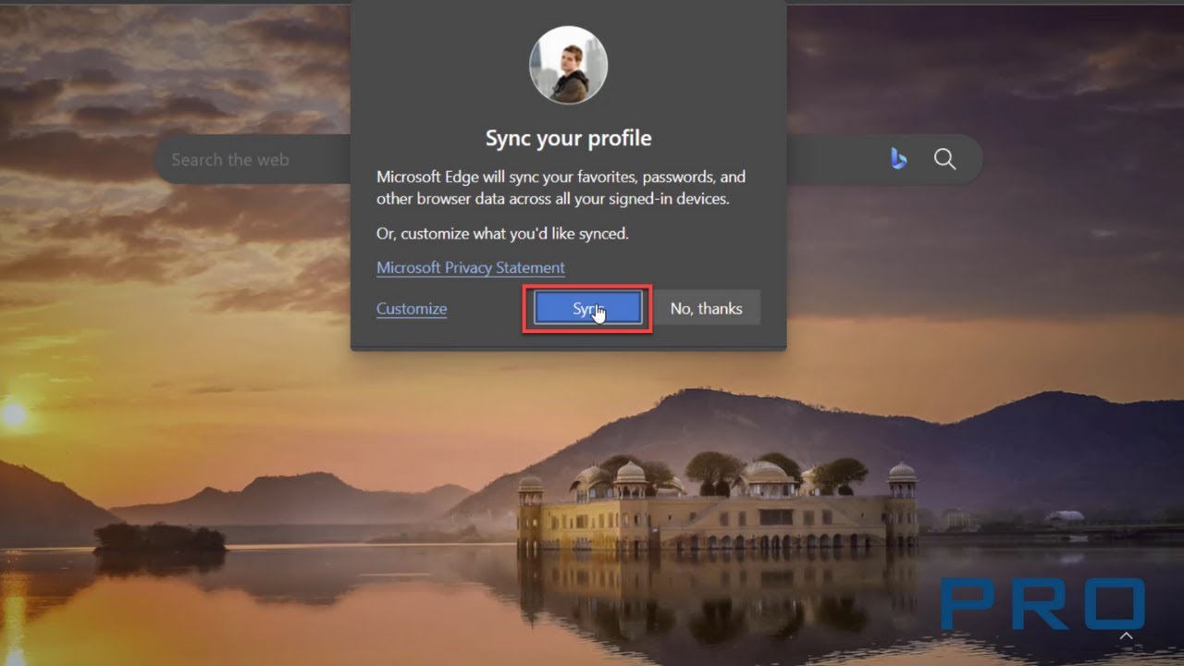Click the Sync button
1184x666 pixels.
pos(587,309)
